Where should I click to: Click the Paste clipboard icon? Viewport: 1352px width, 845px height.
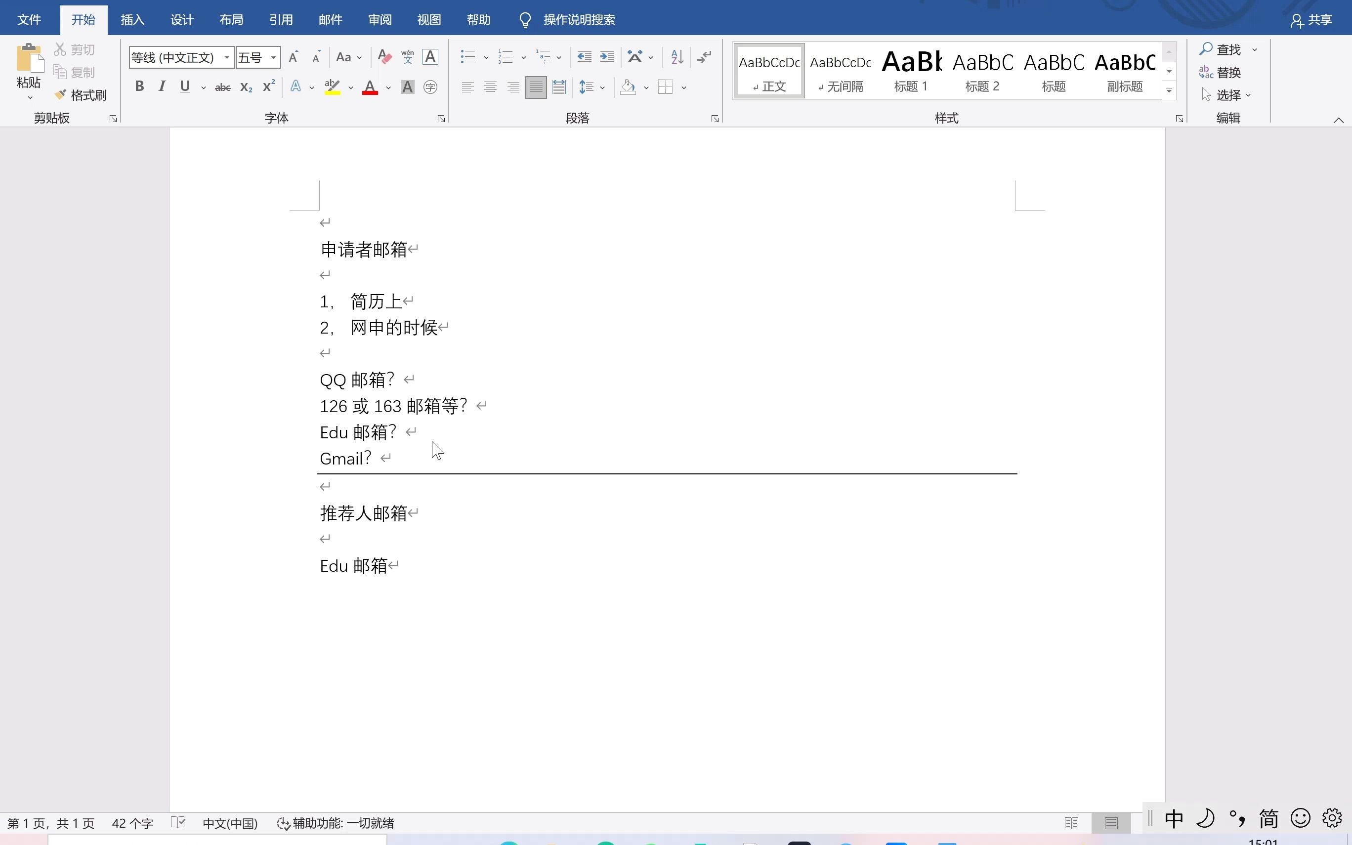tap(29, 58)
